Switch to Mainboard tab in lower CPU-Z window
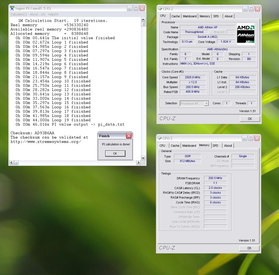The height and width of the screenshot is (275, 279). click(189, 146)
